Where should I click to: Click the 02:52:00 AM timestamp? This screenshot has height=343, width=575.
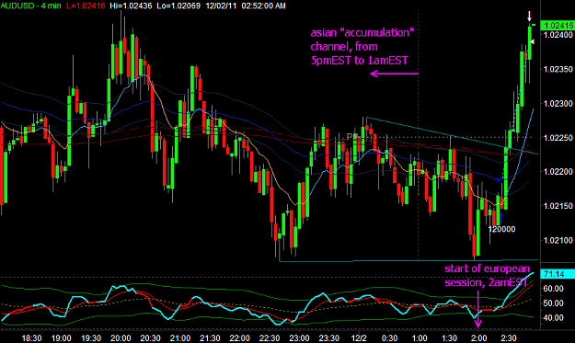pyautogui.click(x=263, y=6)
